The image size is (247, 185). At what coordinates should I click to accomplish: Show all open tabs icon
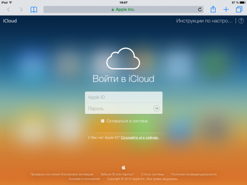239,9
